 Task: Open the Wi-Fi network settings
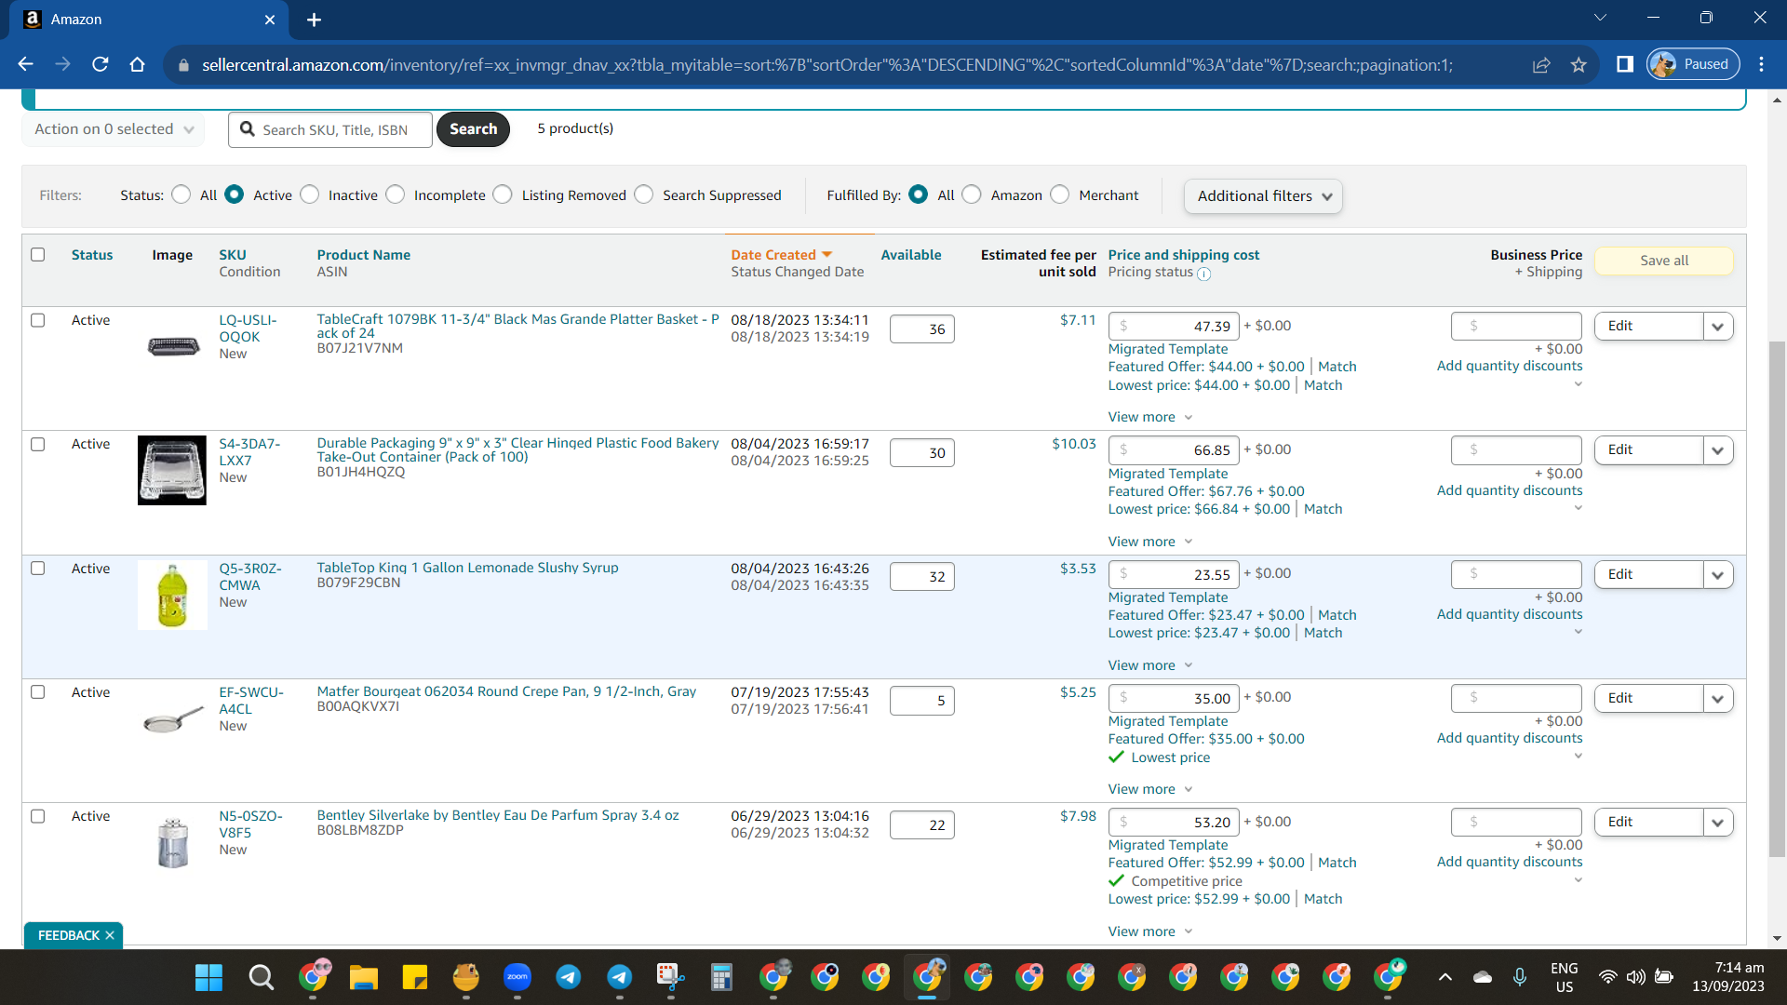(x=1607, y=977)
